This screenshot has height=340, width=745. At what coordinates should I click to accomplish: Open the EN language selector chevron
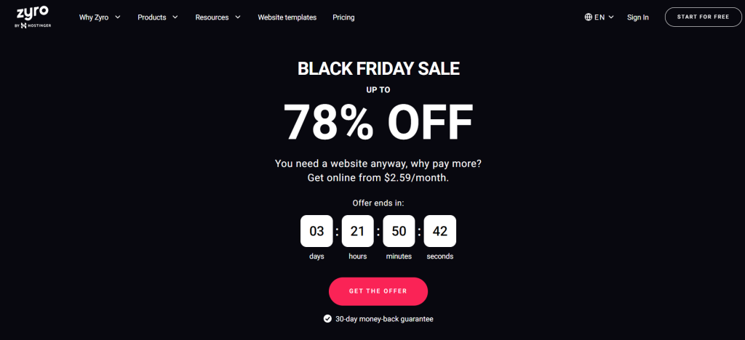point(611,17)
